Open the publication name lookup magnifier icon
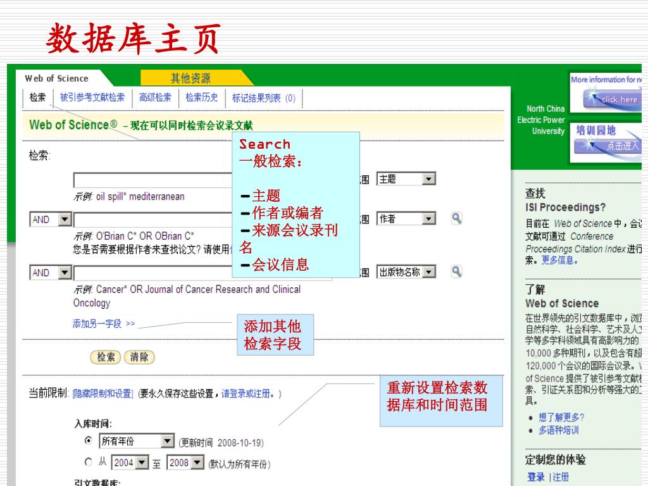This screenshot has height=486, width=648. (456, 271)
